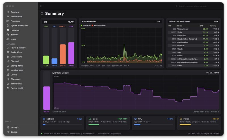Select the Stats process row
The height and width of the screenshot is (140, 227).
(x=194, y=52)
